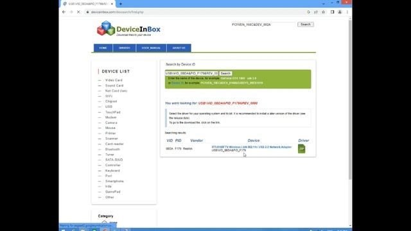View site info via the lock icon
The image size is (411, 231).
coord(87,12)
